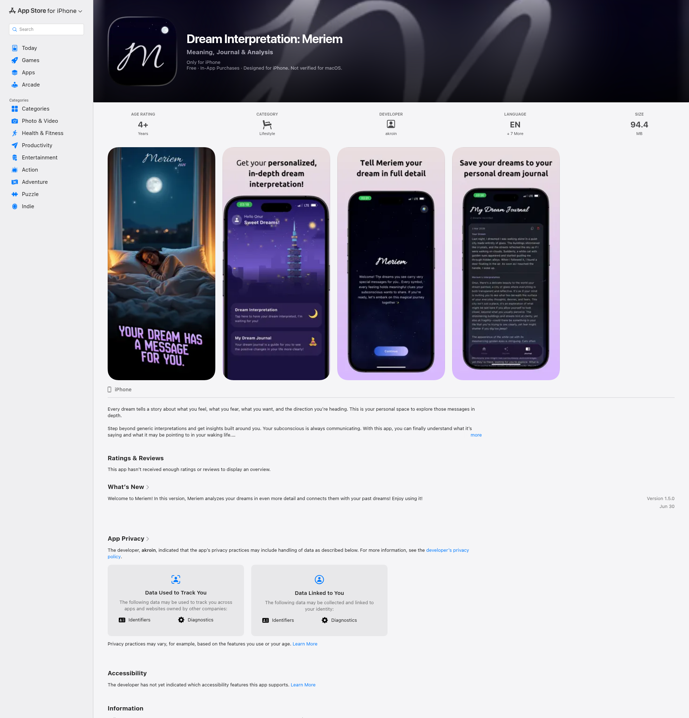Click the Version 1.5.0 label
Screen dimensions: 689x718
pos(660,499)
